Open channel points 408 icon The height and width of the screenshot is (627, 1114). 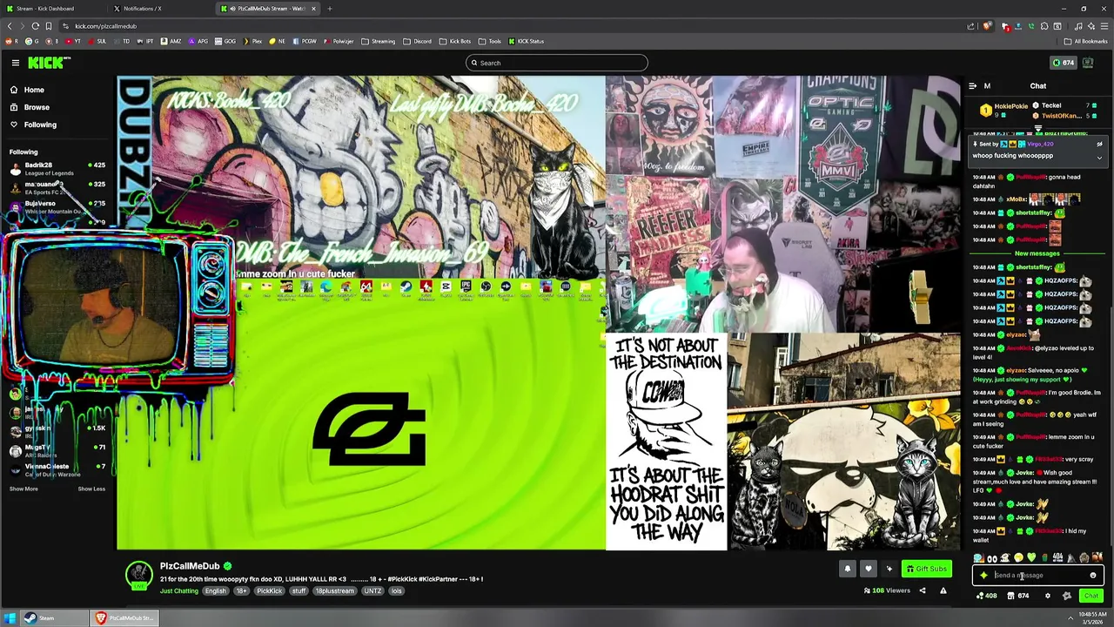pos(986,596)
